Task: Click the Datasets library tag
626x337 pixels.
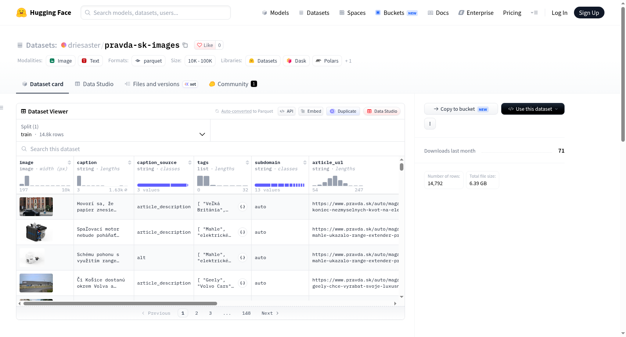Action: pyautogui.click(x=263, y=61)
